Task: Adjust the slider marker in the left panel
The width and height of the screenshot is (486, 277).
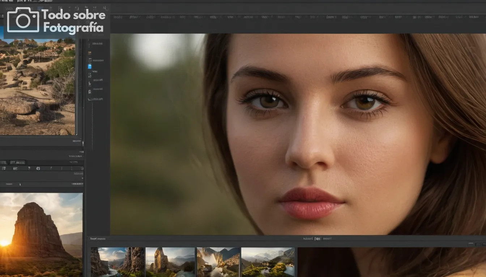Action: [x=20, y=184]
